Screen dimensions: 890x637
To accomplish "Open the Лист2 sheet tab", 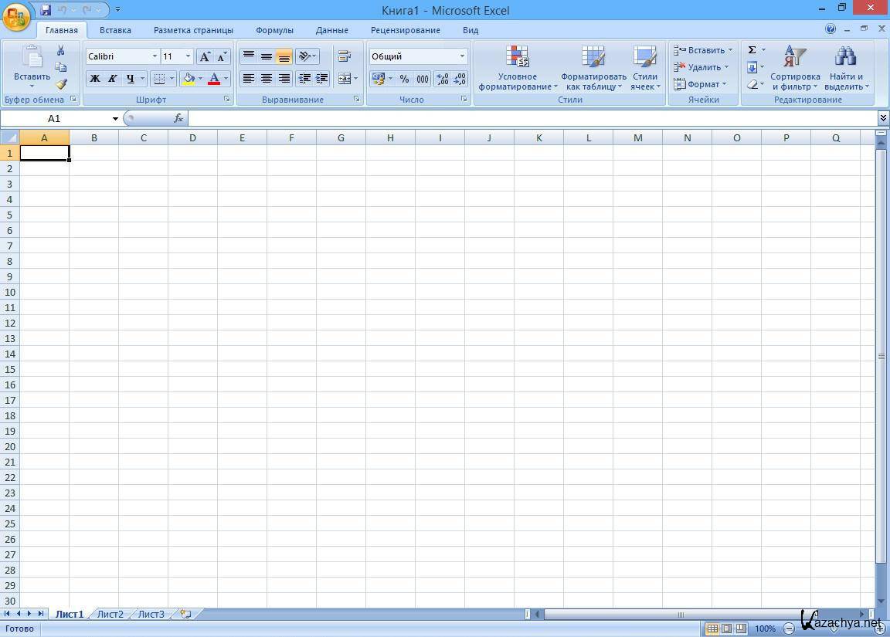I will (x=110, y=615).
